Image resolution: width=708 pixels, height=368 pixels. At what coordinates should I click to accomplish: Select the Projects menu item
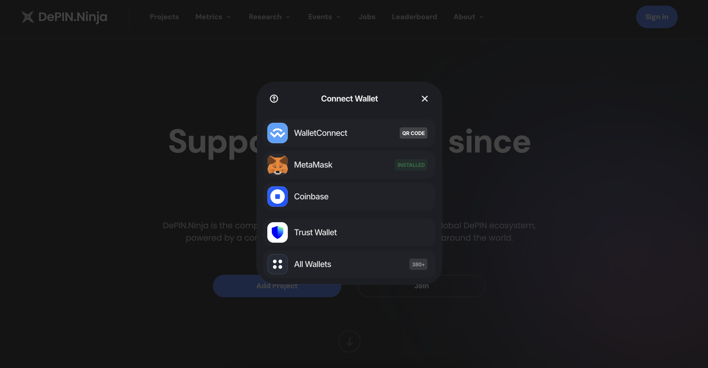(164, 16)
